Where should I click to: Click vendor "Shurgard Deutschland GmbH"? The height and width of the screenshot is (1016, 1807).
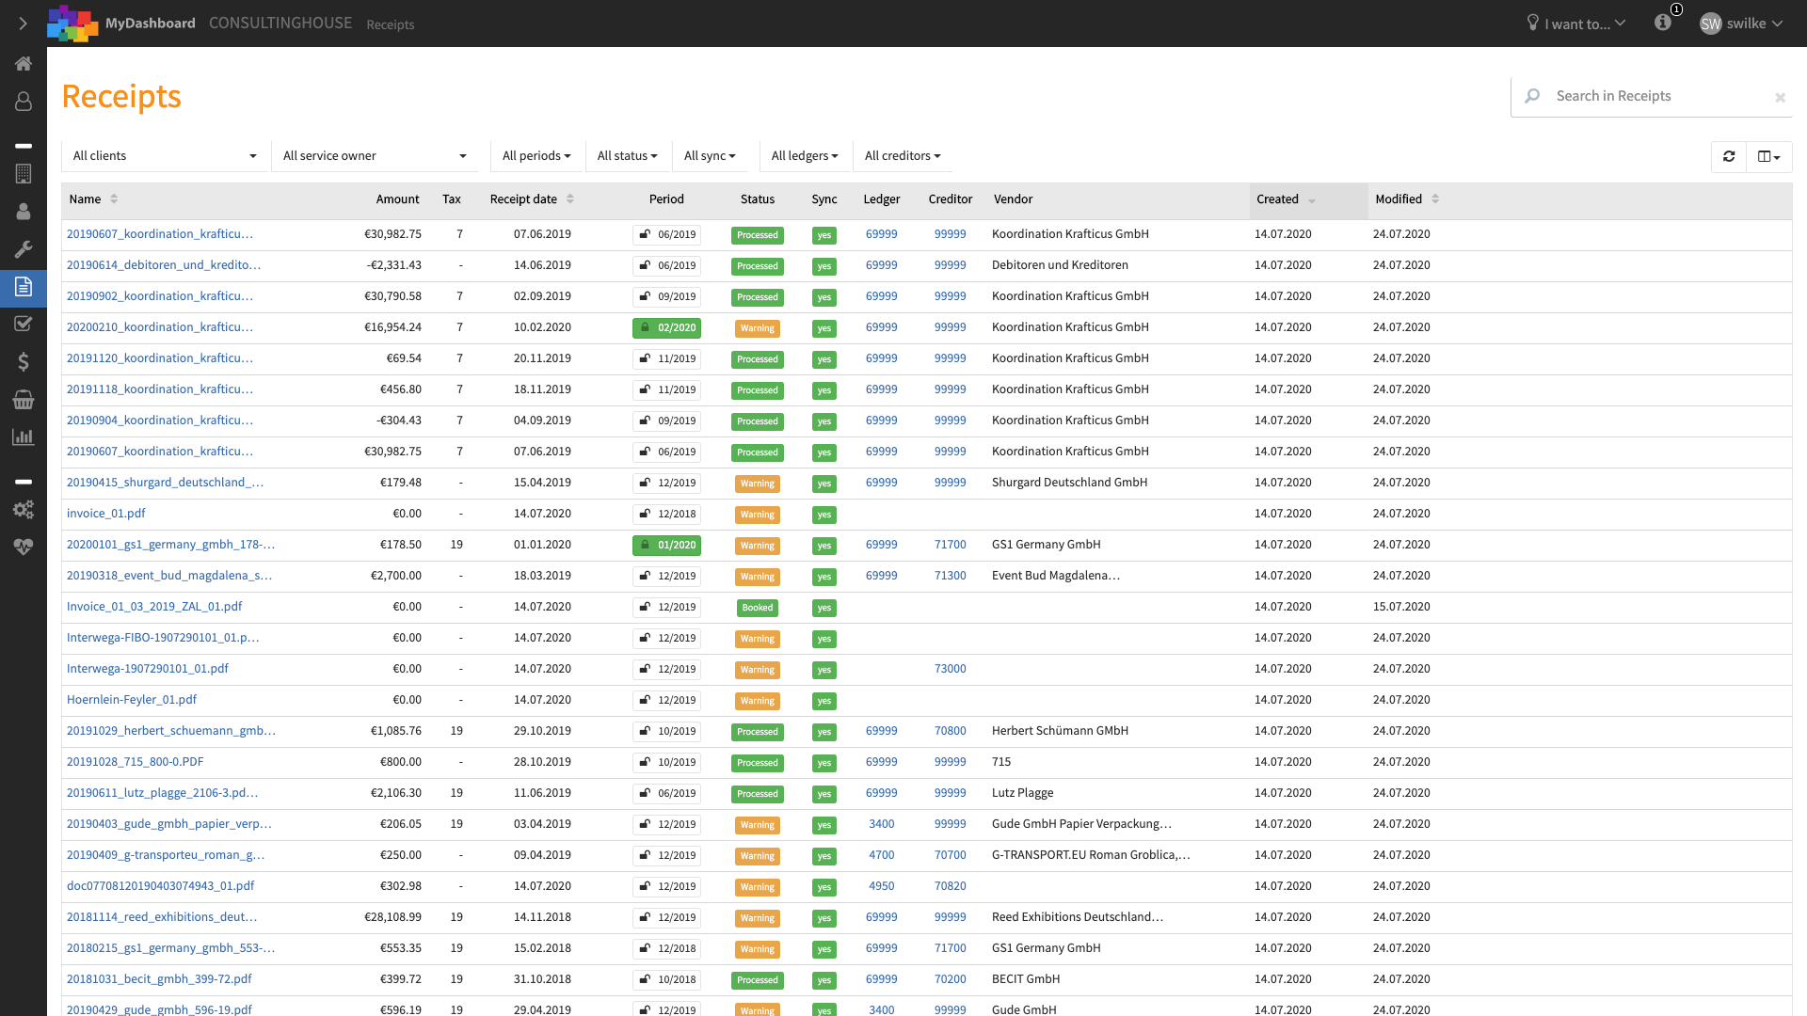click(1069, 483)
